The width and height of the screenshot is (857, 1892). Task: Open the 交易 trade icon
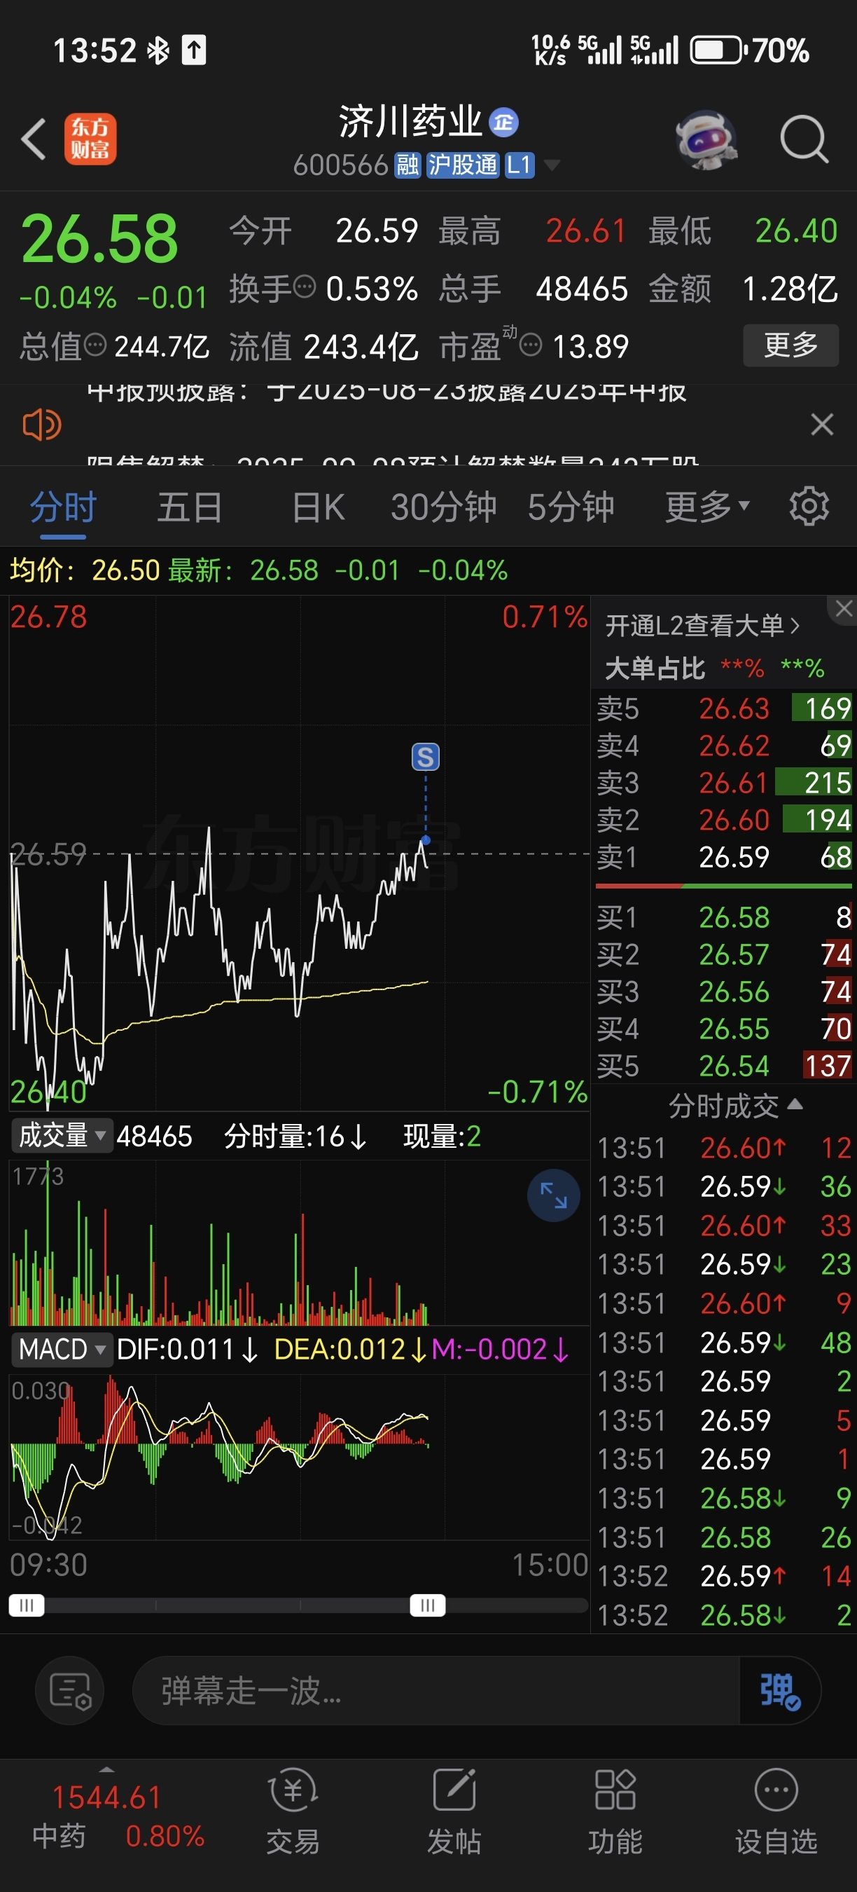click(x=293, y=1813)
